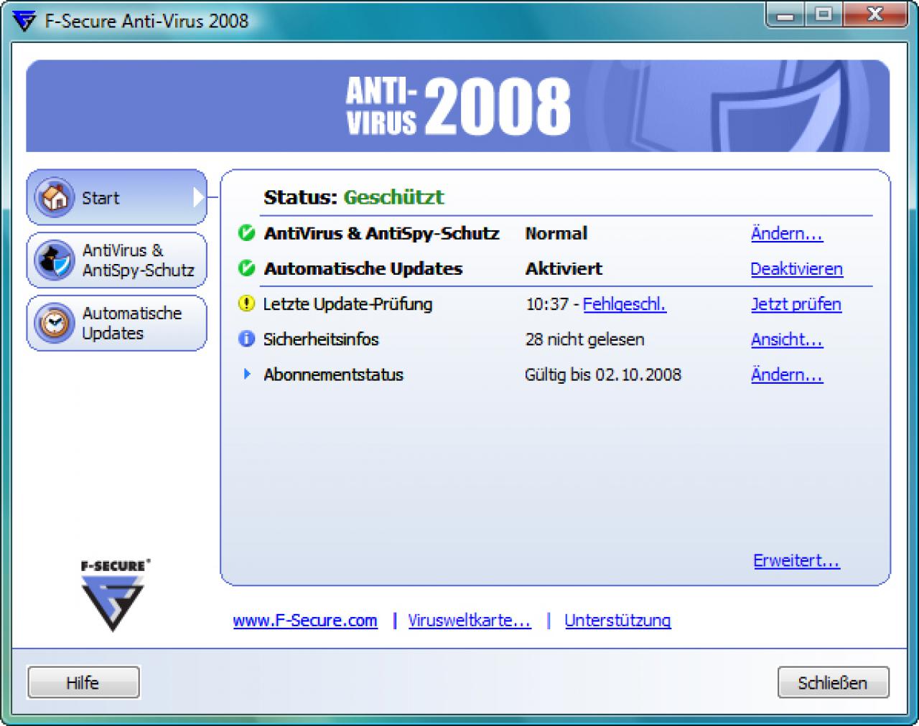Screen dimensions: 919x726
Task: Maximize the F-Secure window
Action: pyautogui.click(x=824, y=14)
